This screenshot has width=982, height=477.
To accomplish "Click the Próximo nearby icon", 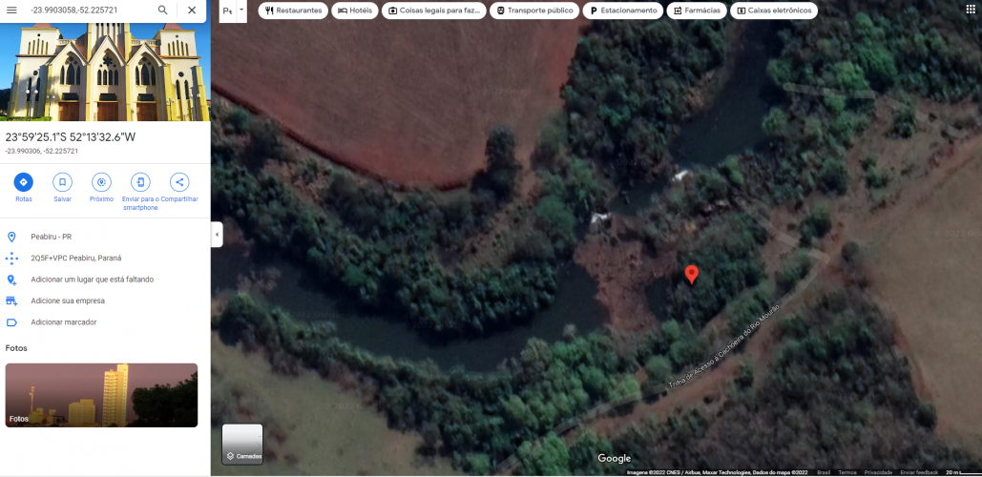I will pyautogui.click(x=101, y=182).
